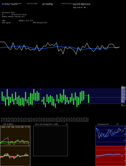Open the ADX indicator chart panel
This screenshot has width=126, height=166.
point(15,136)
